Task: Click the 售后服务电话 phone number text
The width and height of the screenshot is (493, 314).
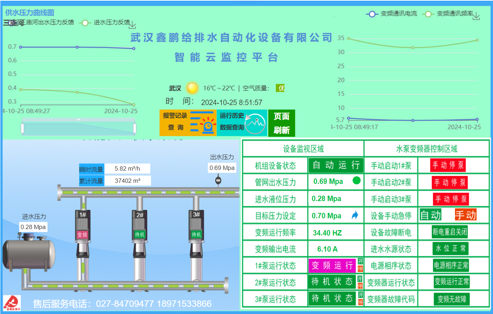Action: pyautogui.click(x=122, y=304)
